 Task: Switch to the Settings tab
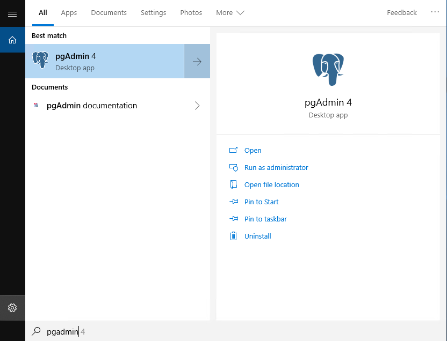tap(153, 12)
